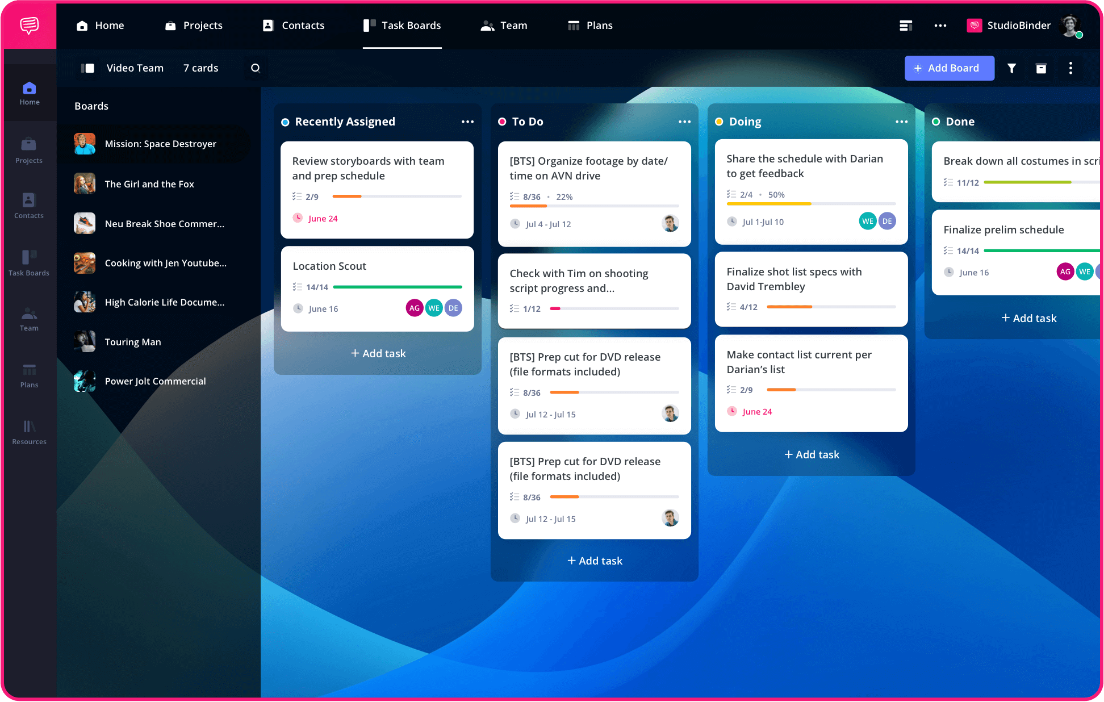The width and height of the screenshot is (1104, 702).
Task: Click the three-dot menu on Doing column
Action: [x=901, y=122]
